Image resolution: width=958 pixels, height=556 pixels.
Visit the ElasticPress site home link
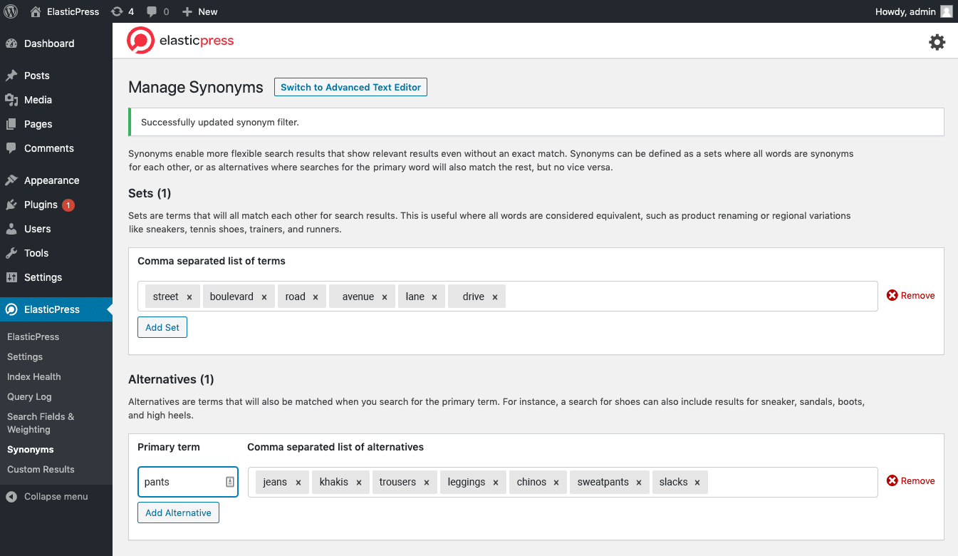click(64, 11)
